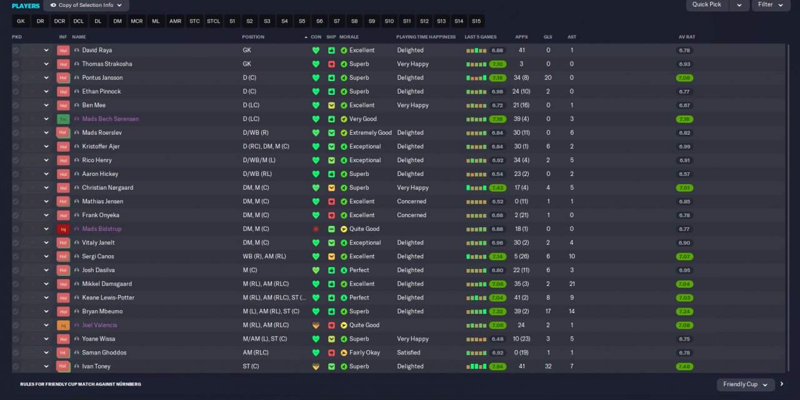Toggle Vitaly Janelt's picked checkmark
This screenshot has height=400, width=800.
[16, 243]
